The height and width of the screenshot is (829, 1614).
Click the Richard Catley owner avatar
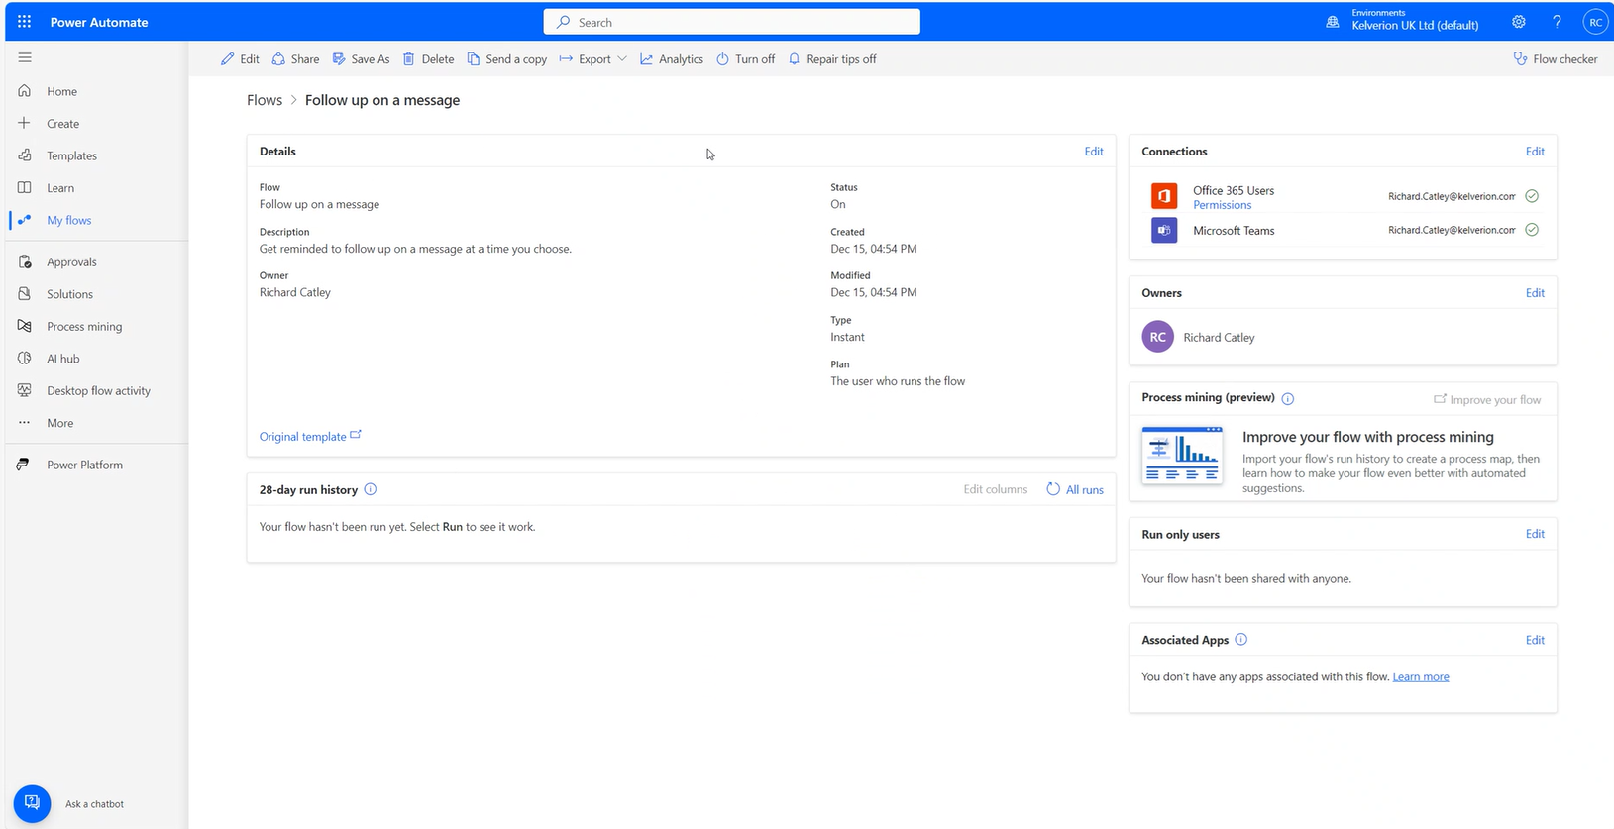[x=1157, y=337]
